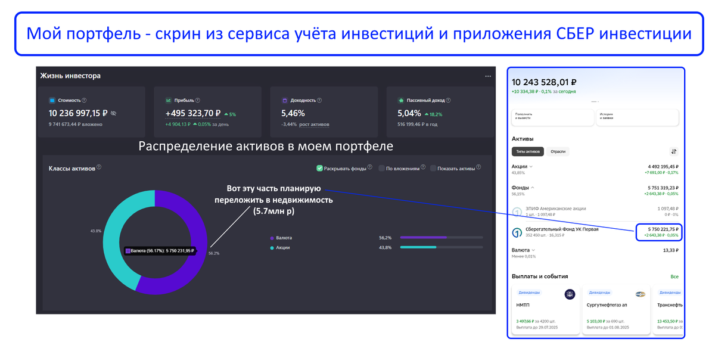
Task: Enable the По вложениям checkbox
Action: pos(381,168)
